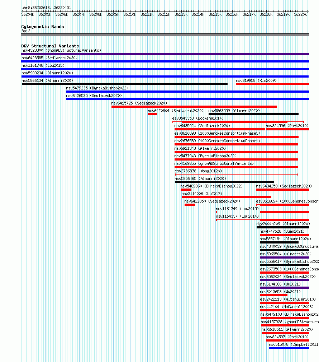Select esv3616893 1000GenomesConsortiumPhase3 label
Image resolution: width=319 pixels, height=362 pixels.
(x=217, y=134)
